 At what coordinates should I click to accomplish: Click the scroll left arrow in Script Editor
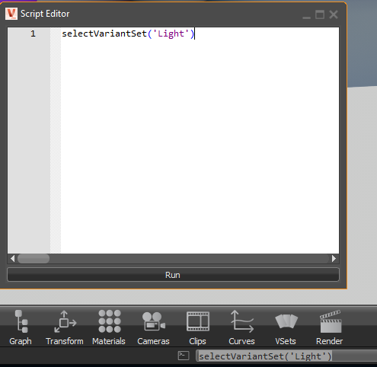[12, 259]
